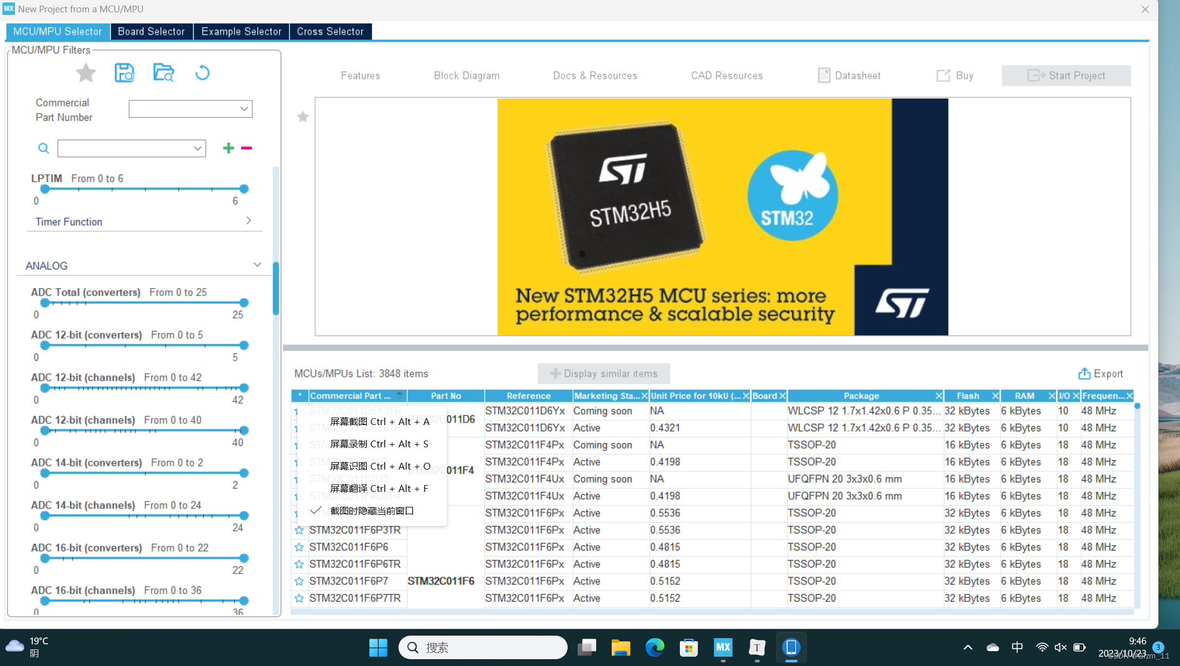Click the pink minus remove icon

pyautogui.click(x=247, y=148)
